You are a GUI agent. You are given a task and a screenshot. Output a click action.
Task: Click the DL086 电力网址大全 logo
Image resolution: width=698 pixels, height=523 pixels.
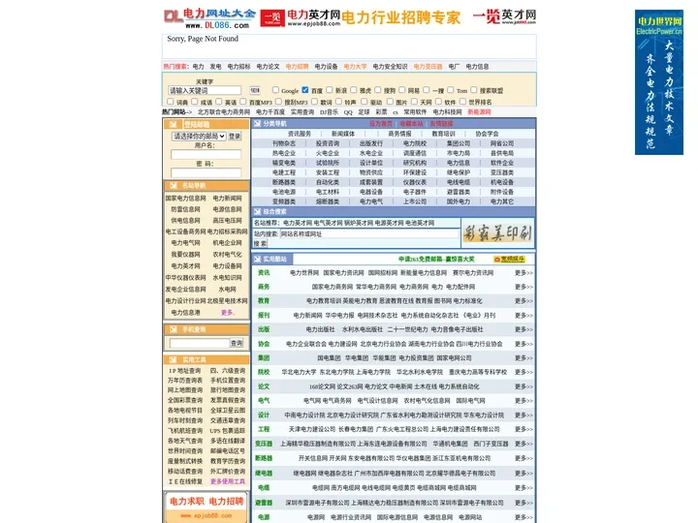tap(209, 18)
